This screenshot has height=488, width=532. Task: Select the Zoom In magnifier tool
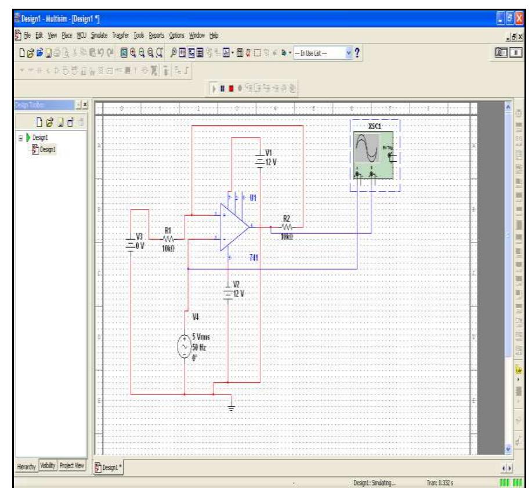(x=132, y=52)
